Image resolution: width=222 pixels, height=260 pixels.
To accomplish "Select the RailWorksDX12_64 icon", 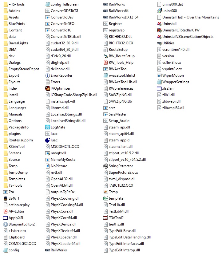I will (106, 17).
